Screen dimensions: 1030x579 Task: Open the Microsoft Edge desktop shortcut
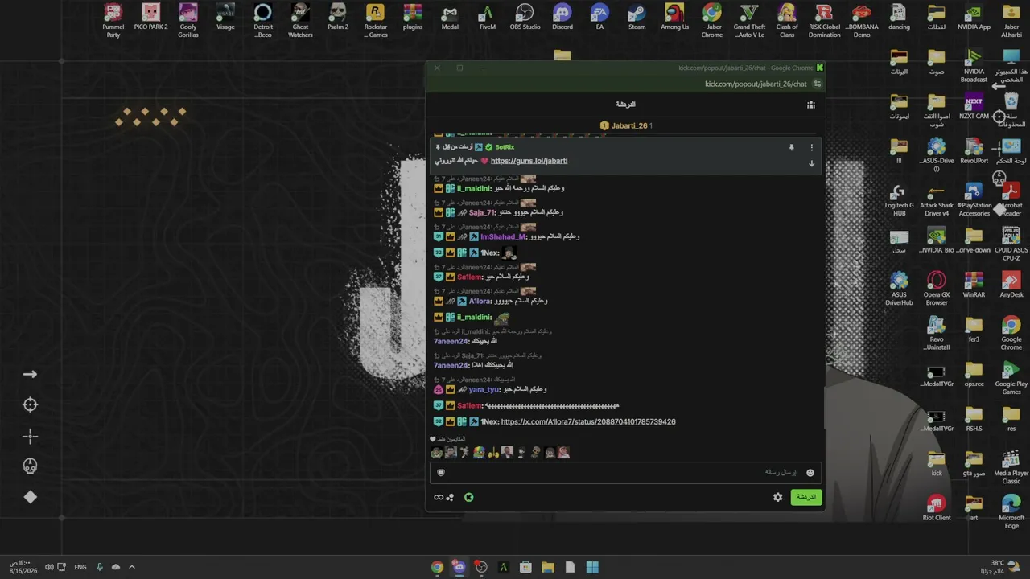point(1011,512)
